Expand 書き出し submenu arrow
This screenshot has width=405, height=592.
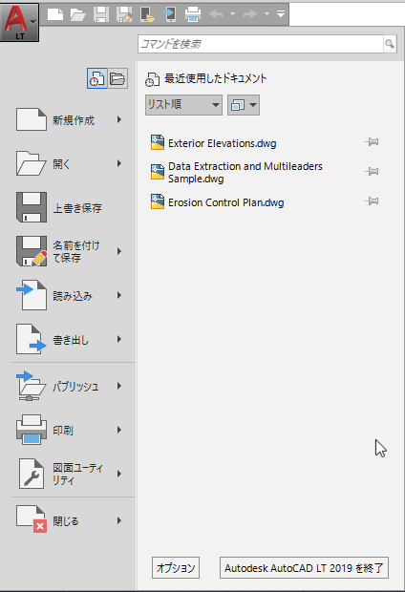[119, 339]
